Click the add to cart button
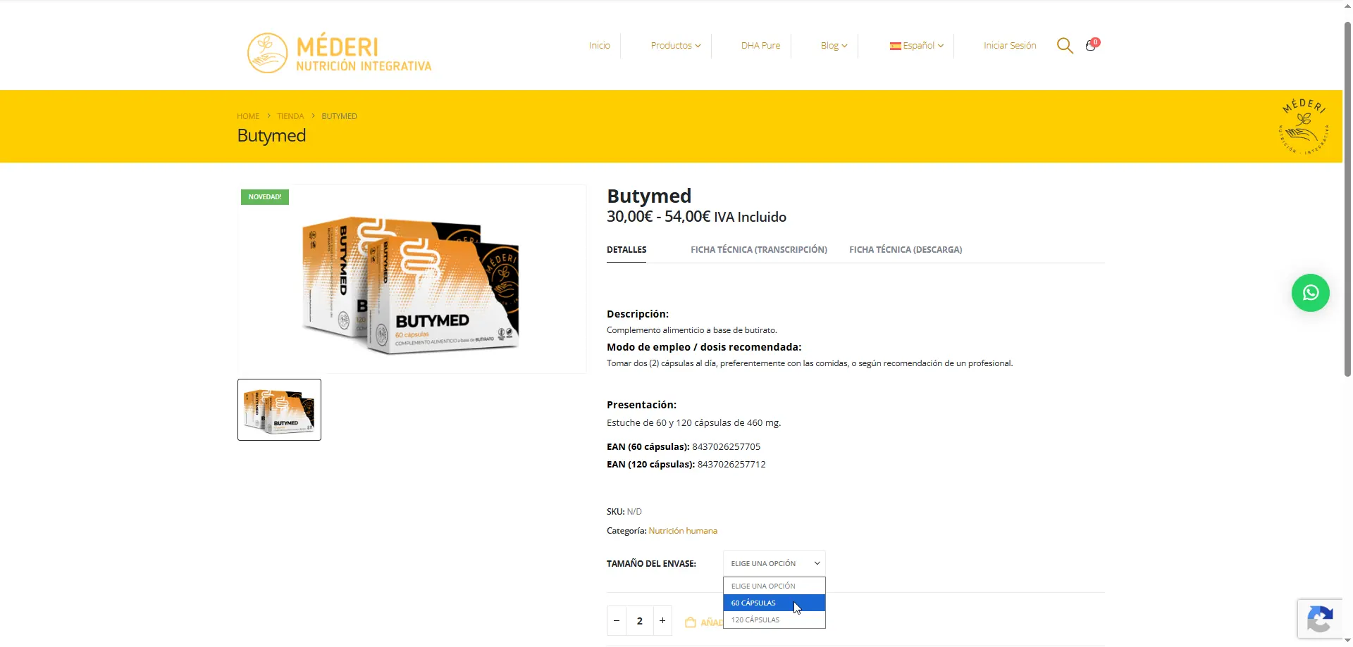Screen dimensions: 1353x647 point(703,622)
